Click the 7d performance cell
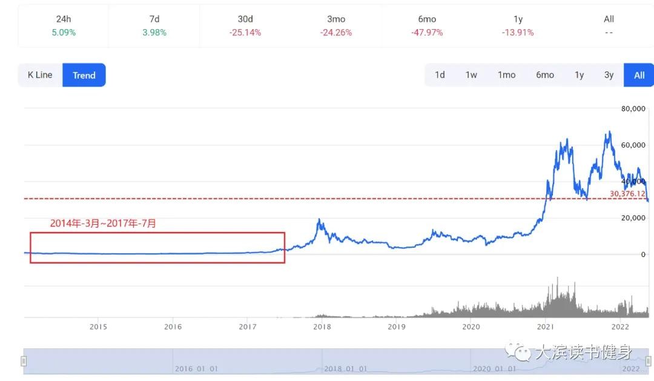 click(154, 25)
